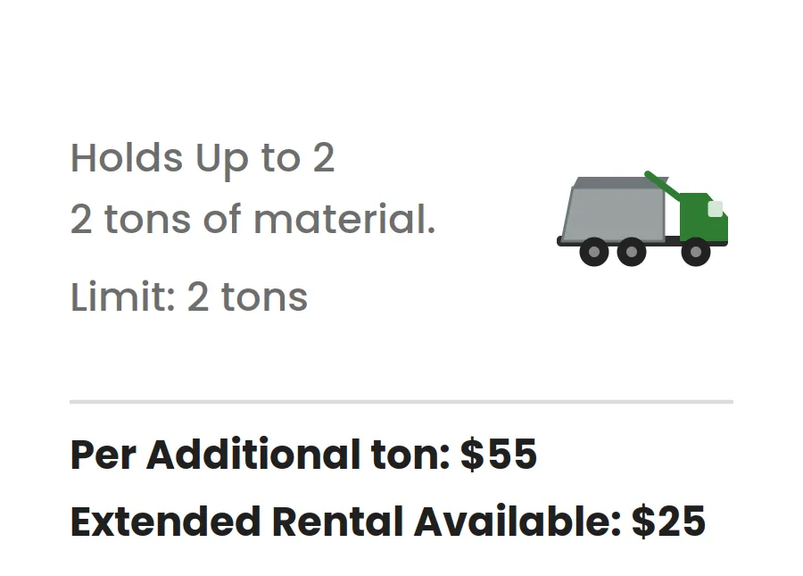The height and width of the screenshot is (576, 803).
Task: Click the truck's gray container body
Action: [614, 210]
